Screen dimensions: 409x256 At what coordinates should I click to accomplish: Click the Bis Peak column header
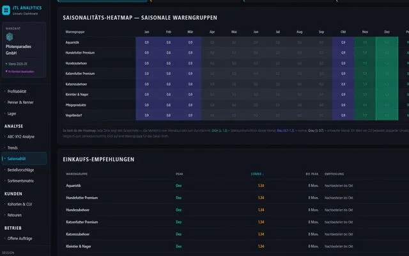point(312,174)
